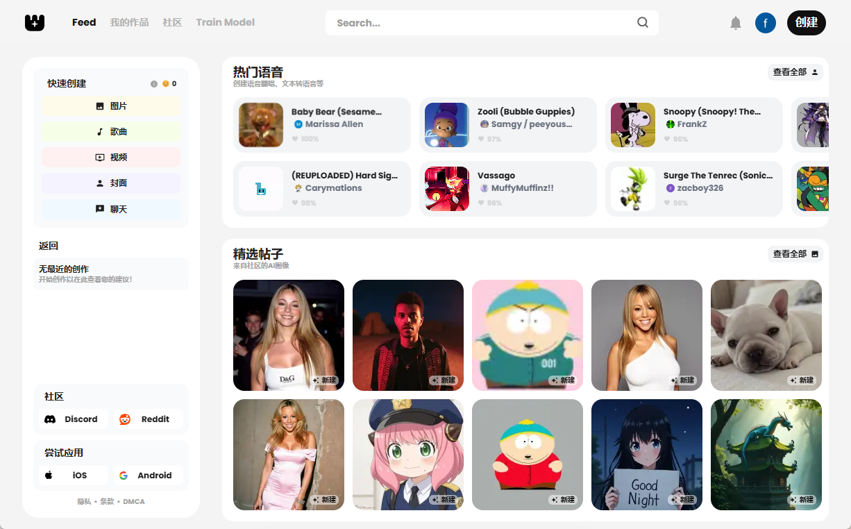This screenshot has width=851, height=529.
Task: Get the iOS app
Action: click(74, 476)
